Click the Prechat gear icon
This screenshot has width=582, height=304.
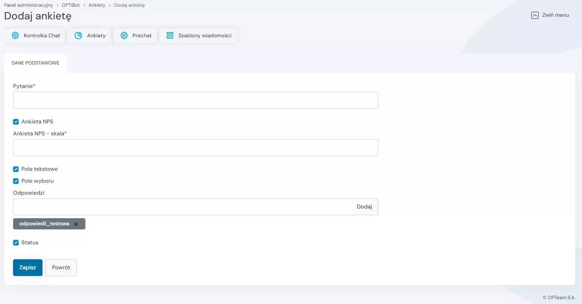point(124,35)
